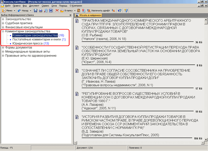208x151 pixels.
Task: Expand the Финансовые консультации tree node
Action: click(3, 28)
